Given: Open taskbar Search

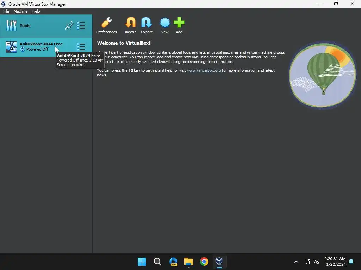Looking at the screenshot, I should tap(158, 262).
